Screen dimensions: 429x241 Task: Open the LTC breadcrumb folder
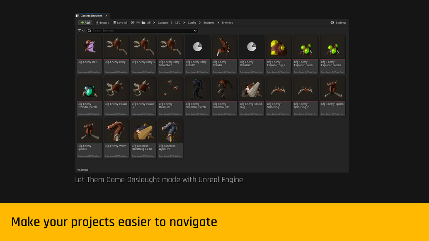coord(178,23)
